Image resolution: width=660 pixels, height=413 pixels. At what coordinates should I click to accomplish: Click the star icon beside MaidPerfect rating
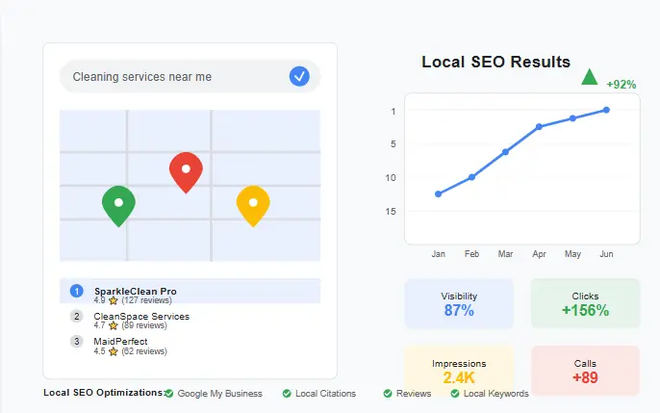pos(114,351)
